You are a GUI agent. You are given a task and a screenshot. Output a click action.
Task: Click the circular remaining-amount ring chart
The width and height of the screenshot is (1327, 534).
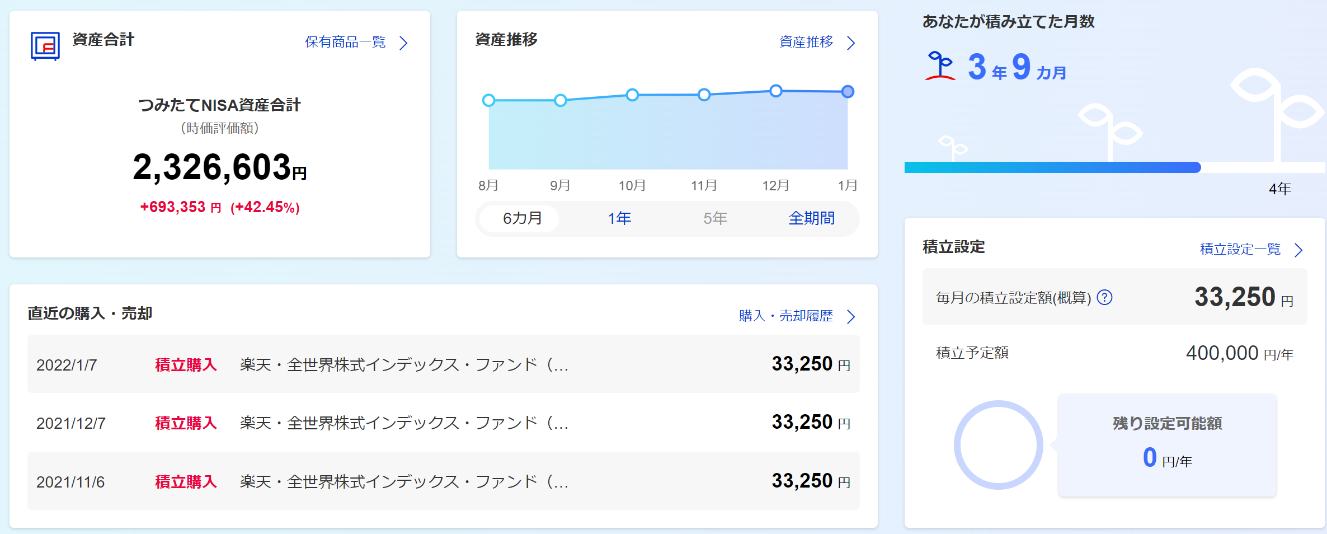pos(998,445)
